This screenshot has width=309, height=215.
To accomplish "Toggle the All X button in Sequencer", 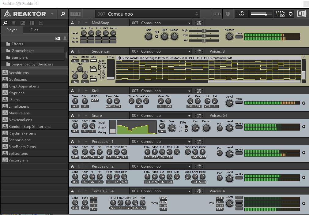I will pos(93,80).
